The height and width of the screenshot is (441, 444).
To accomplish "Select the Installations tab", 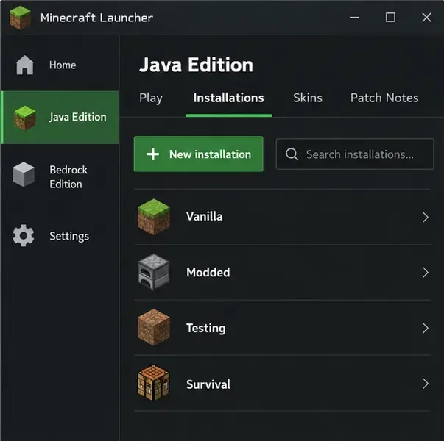I will (x=228, y=98).
